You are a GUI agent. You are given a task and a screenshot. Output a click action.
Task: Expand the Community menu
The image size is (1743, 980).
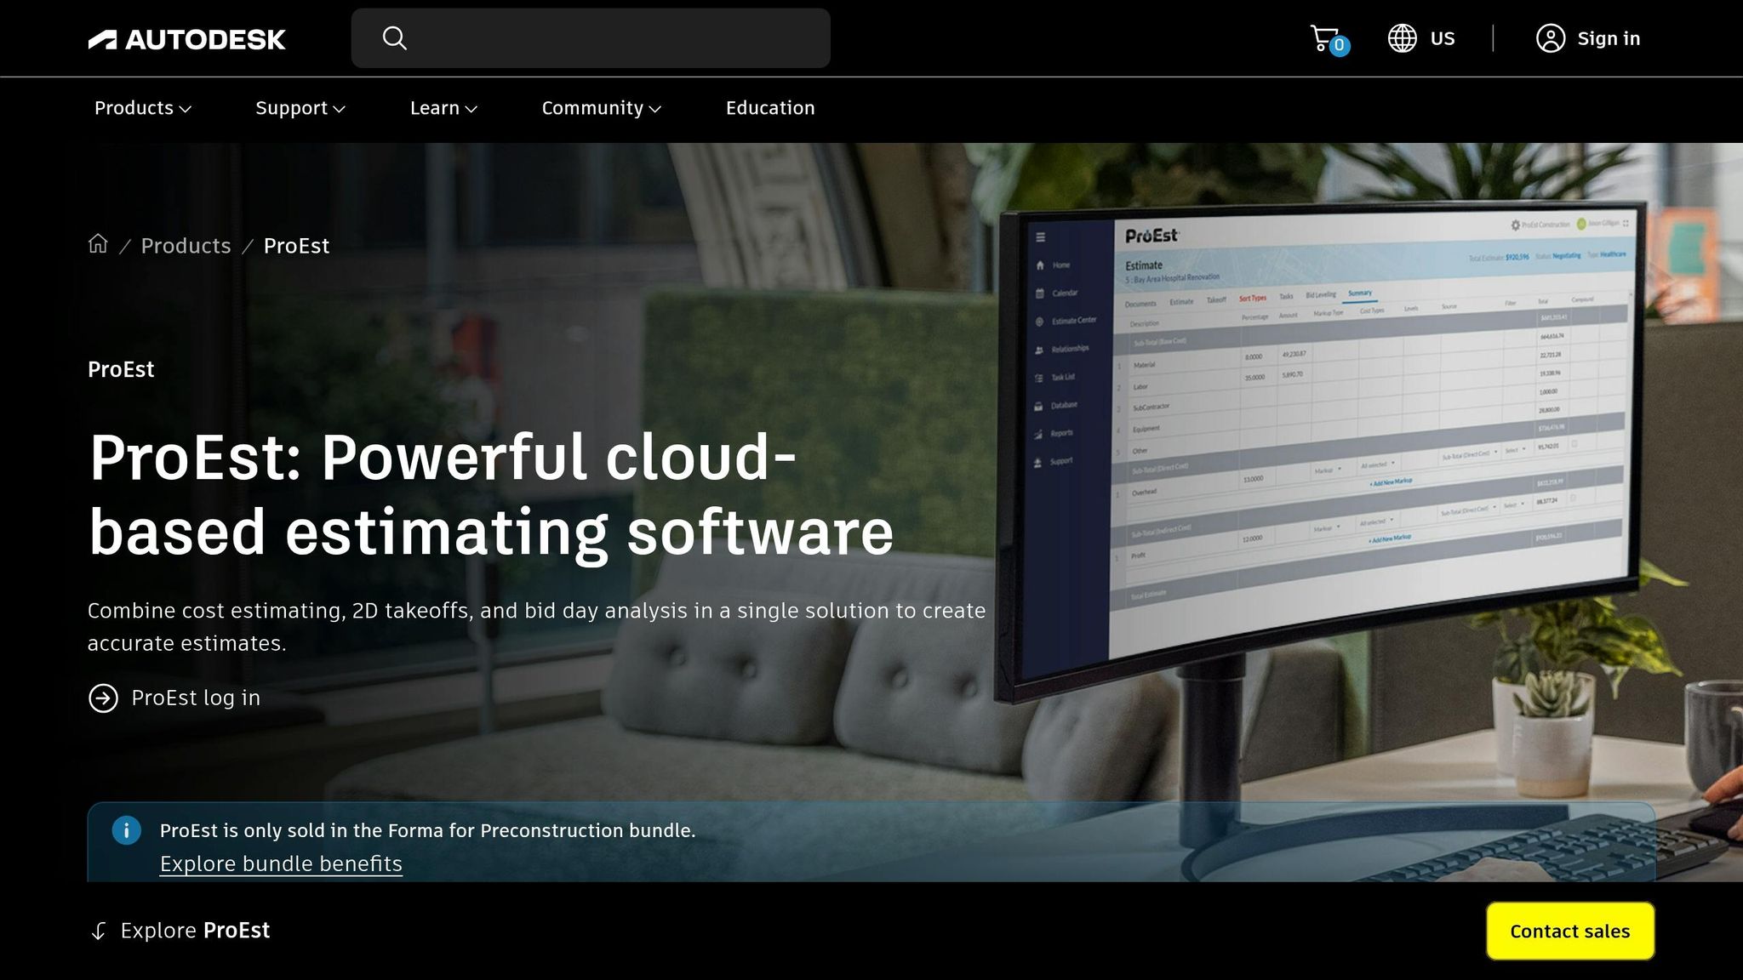(602, 108)
